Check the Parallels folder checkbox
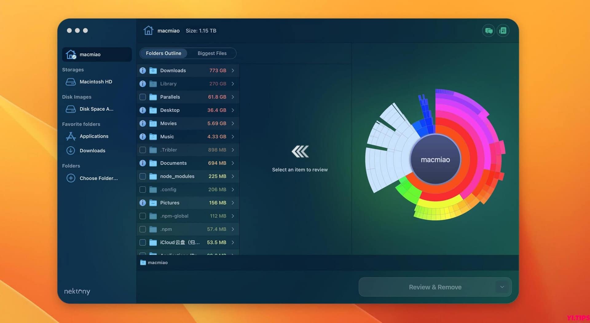The image size is (590, 323). pos(143,97)
